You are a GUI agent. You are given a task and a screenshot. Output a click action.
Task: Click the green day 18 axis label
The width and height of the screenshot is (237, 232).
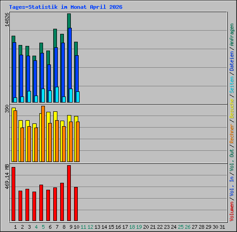coord(132,227)
